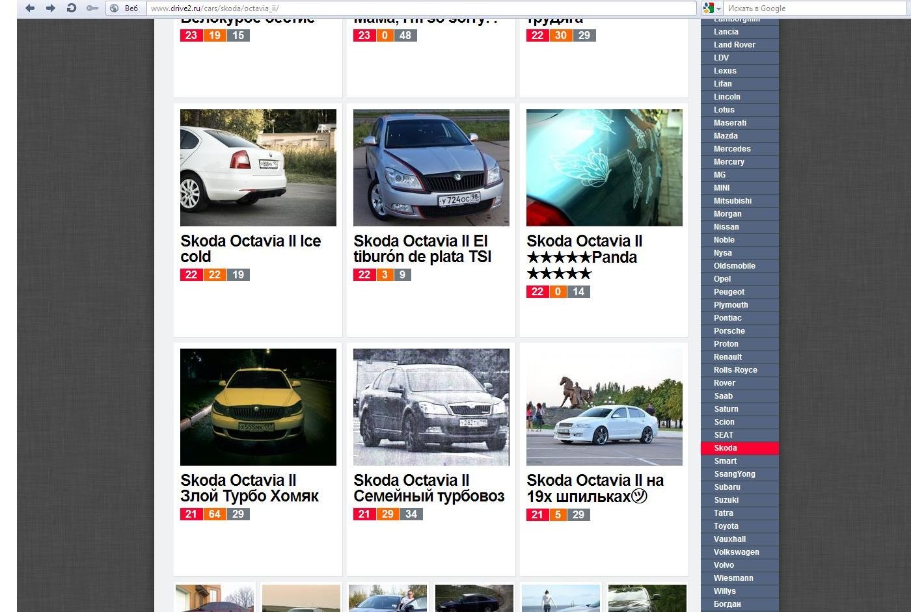911x612 pixels.
Task: Open the silver El tiburón de plata photo
Action: pyautogui.click(x=431, y=168)
